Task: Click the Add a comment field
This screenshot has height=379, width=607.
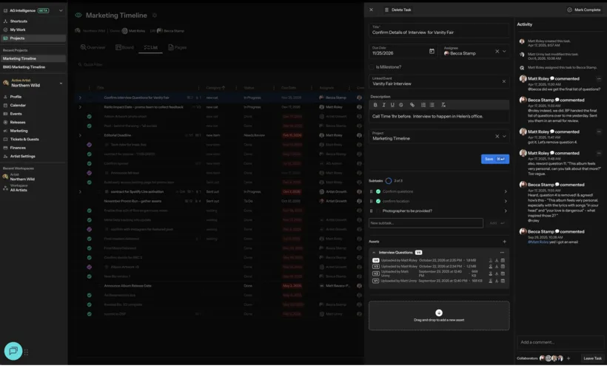Action: click(x=560, y=342)
